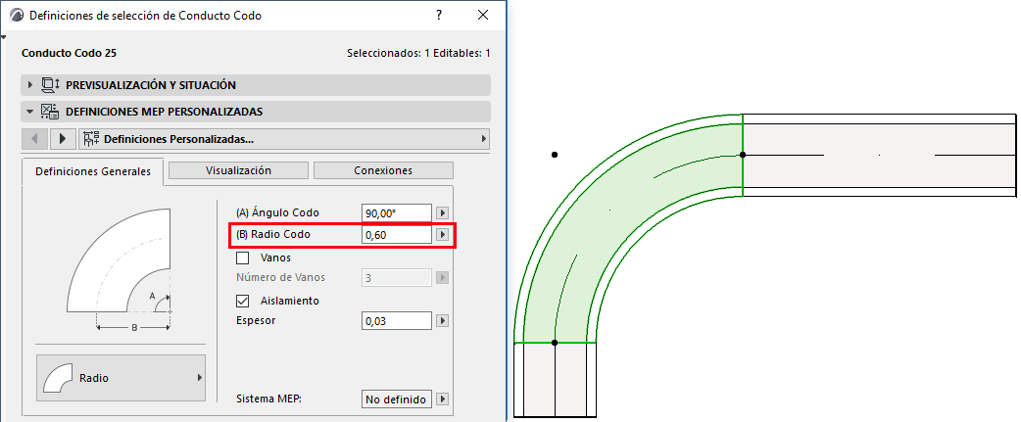Select the horizontal straight duct segment in drawing
The image size is (1021, 422).
pyautogui.click(x=879, y=155)
